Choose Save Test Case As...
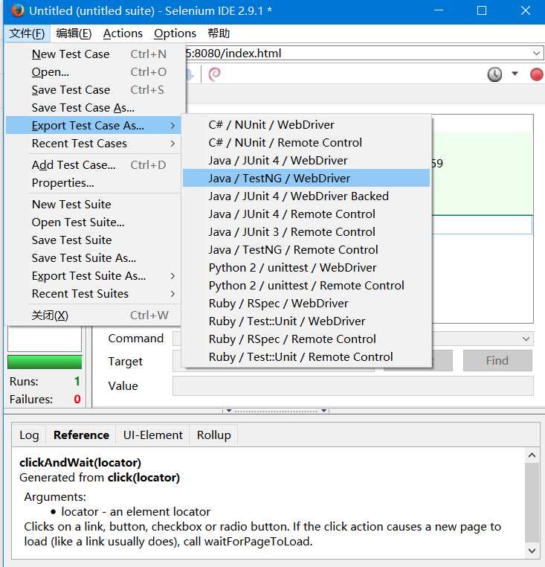 click(x=93, y=108)
